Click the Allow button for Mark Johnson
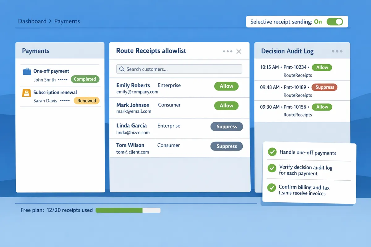 [x=226, y=106]
